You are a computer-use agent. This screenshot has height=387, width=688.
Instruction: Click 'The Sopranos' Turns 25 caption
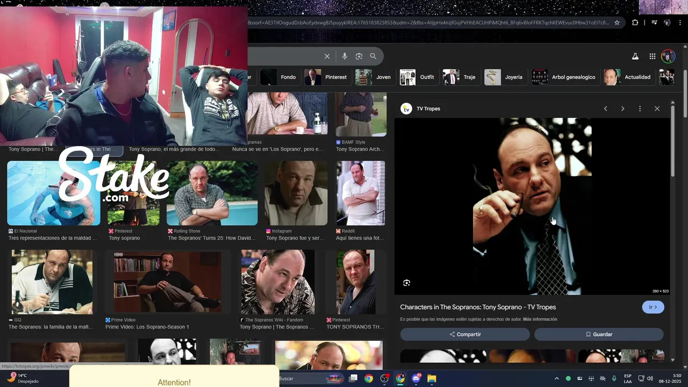pos(211,238)
